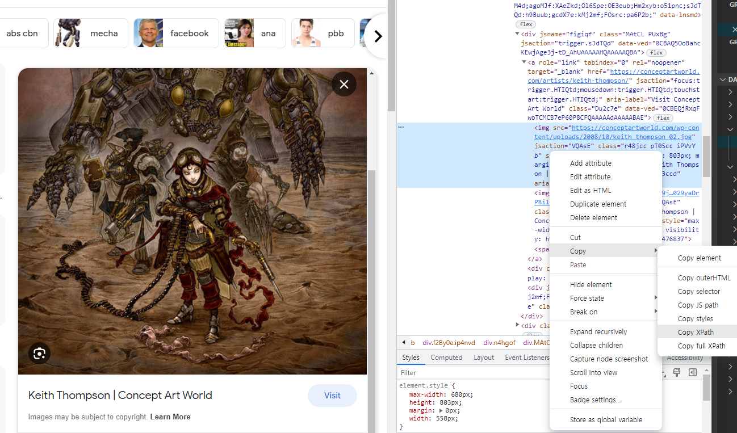The width and height of the screenshot is (737, 433).
Task: Open Google Lens search icon on the image
Action: pyautogui.click(x=39, y=354)
